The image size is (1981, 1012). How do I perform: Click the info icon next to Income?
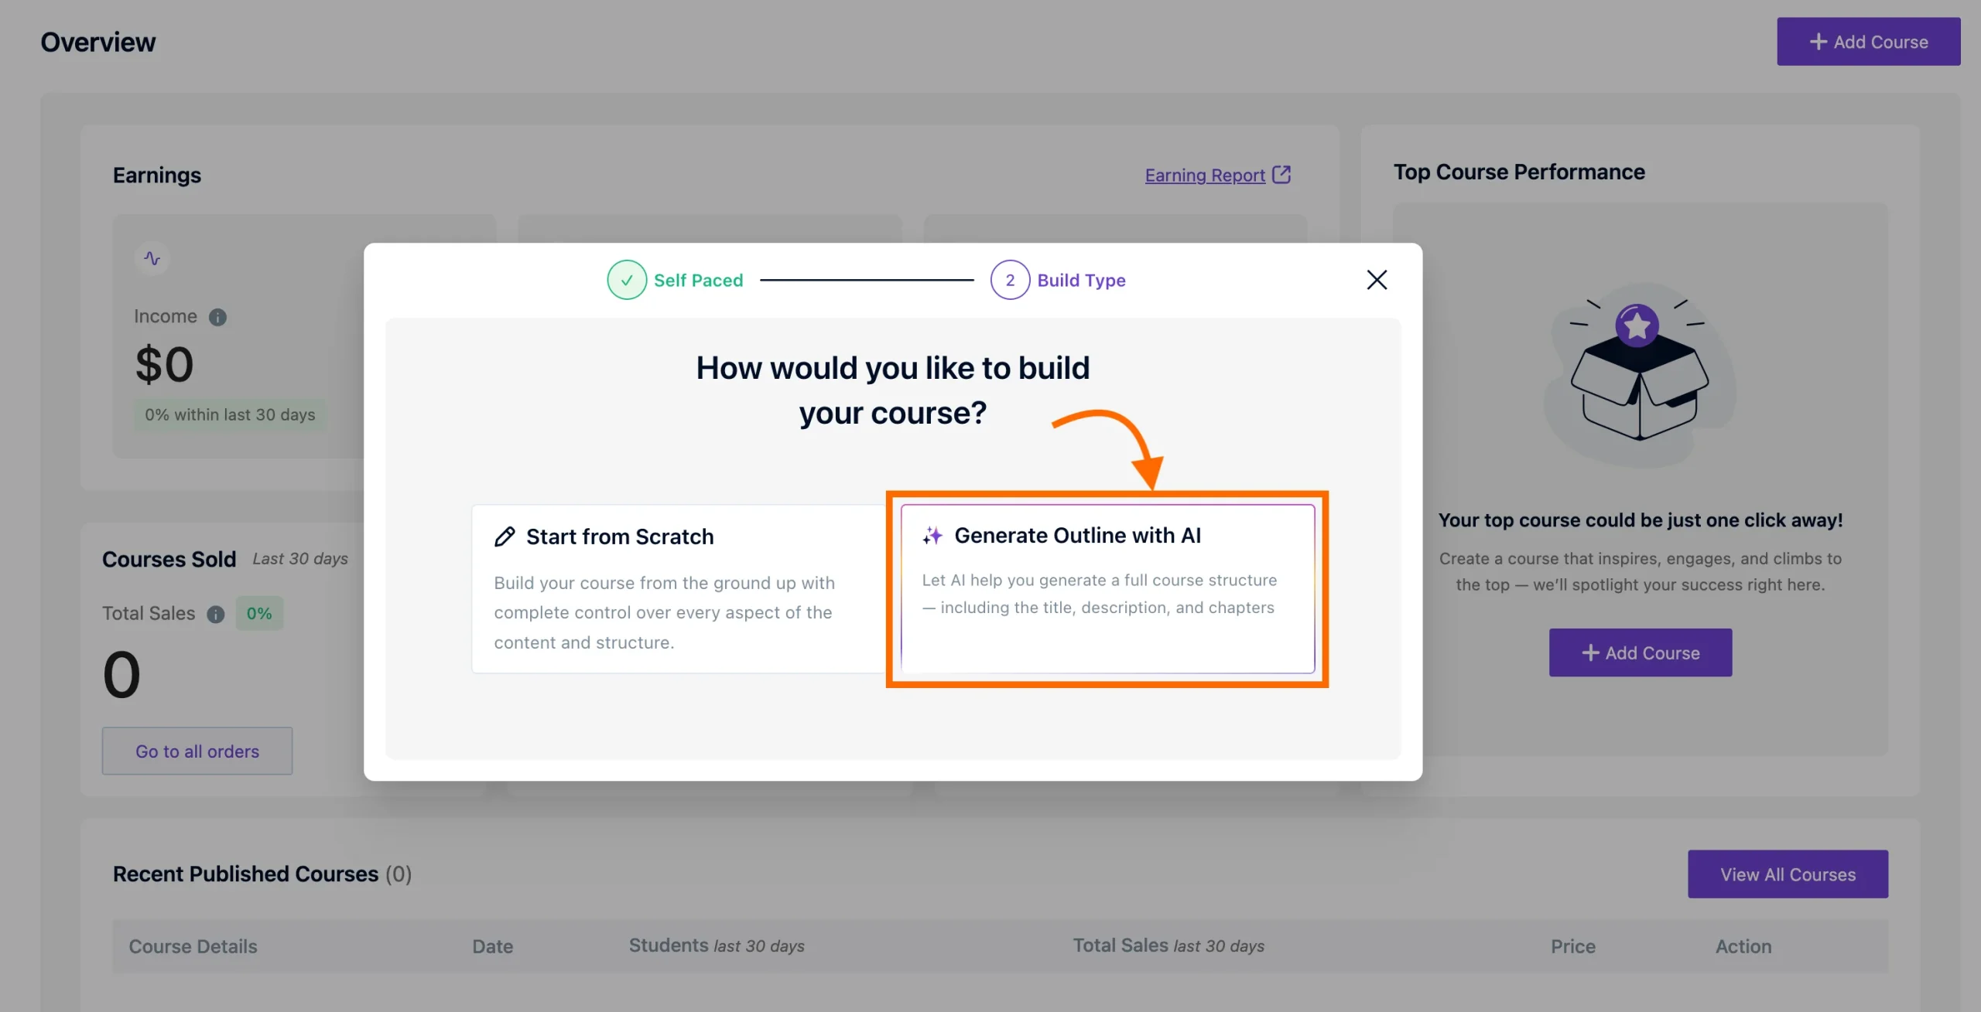coord(217,316)
